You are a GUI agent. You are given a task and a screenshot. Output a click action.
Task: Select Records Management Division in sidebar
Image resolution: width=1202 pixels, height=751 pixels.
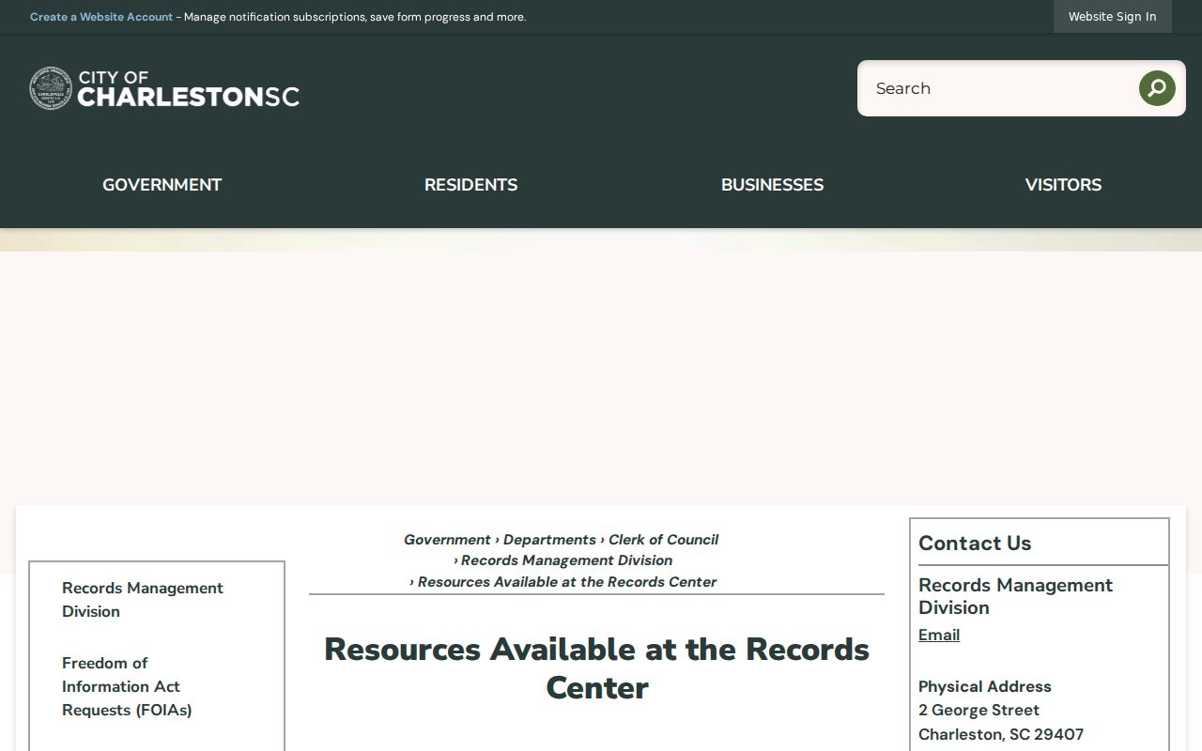point(143,600)
